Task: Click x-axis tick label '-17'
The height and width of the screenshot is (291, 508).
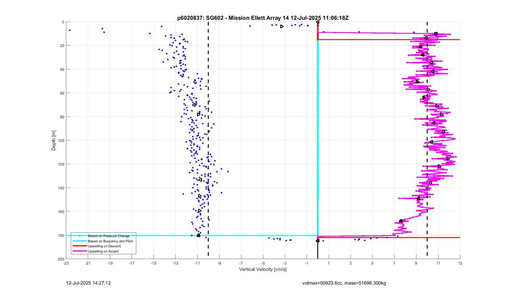Action: click(132, 264)
